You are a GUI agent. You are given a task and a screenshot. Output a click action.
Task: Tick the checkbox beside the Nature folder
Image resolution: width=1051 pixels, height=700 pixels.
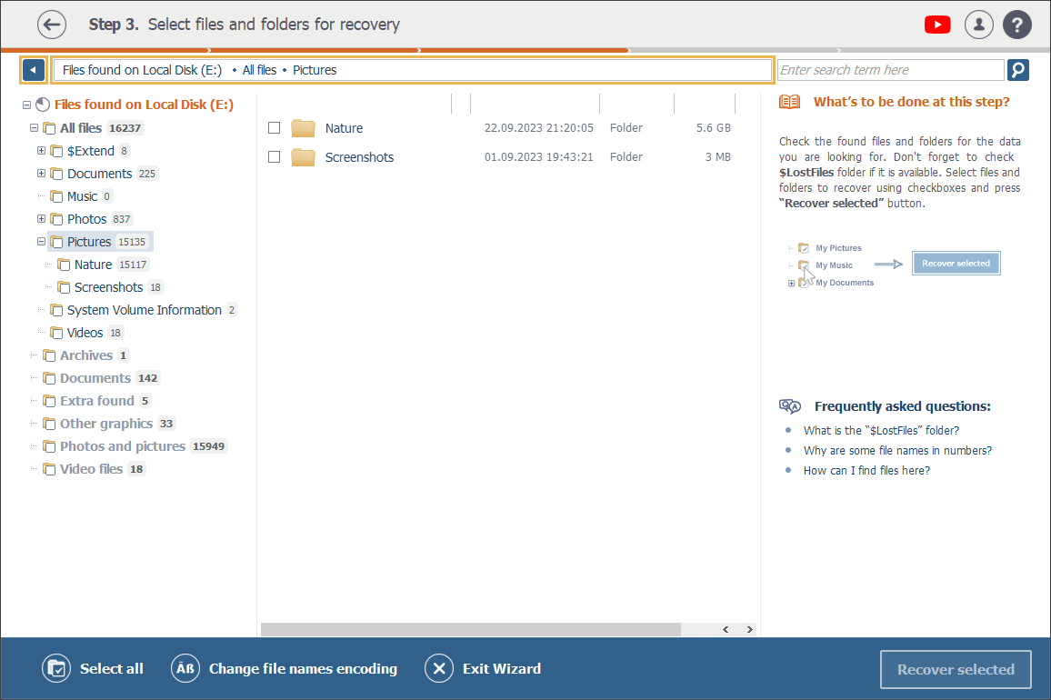(x=274, y=128)
